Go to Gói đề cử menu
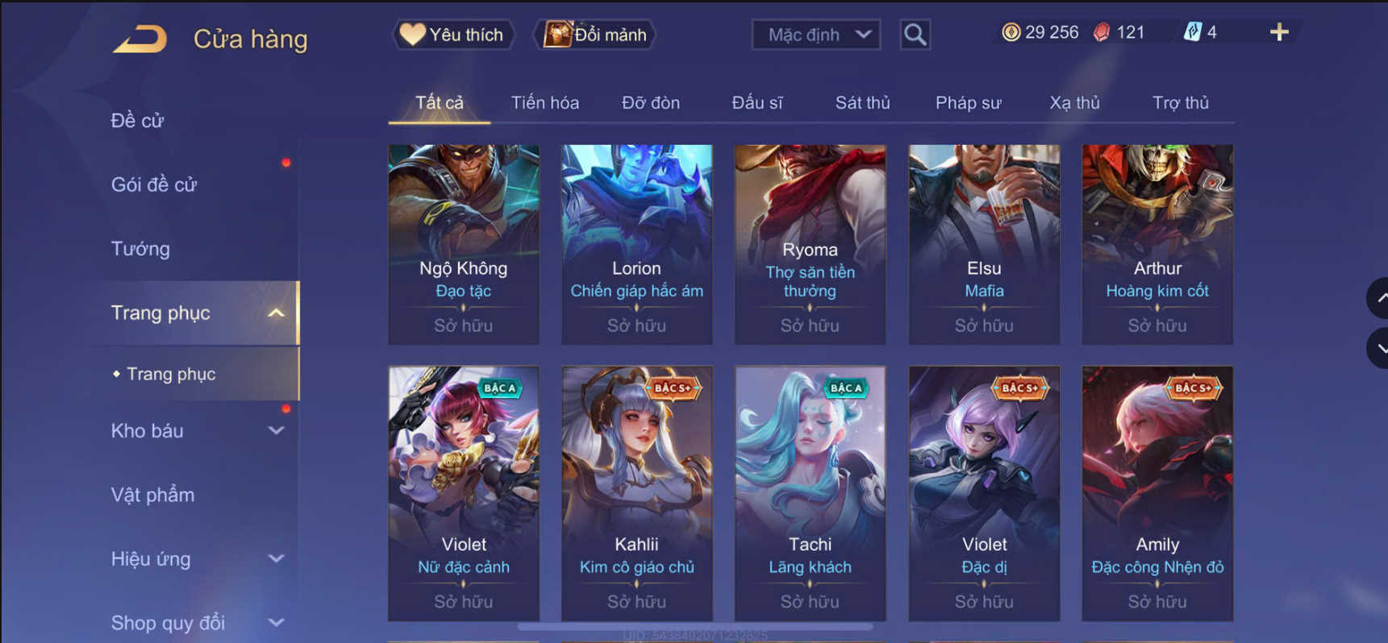Image resolution: width=1388 pixels, height=643 pixels. (x=153, y=185)
